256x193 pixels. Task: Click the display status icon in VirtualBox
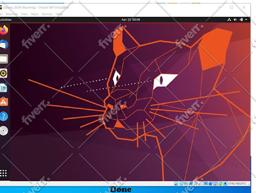click(206, 184)
